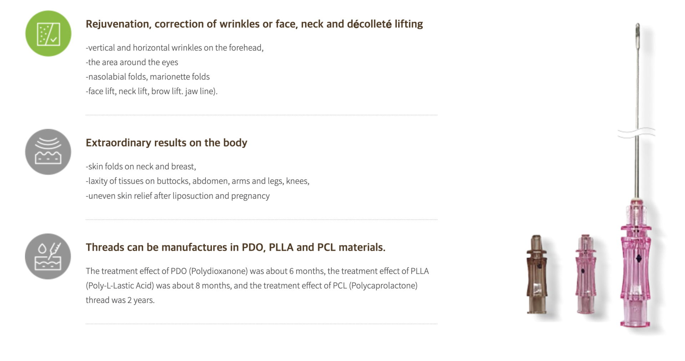Click the thread was 2 years text

[x=120, y=300]
